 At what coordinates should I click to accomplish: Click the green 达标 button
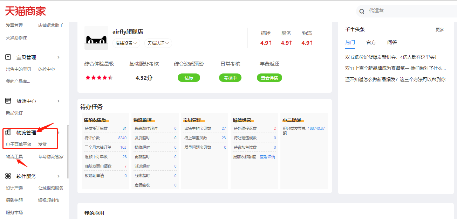point(189,78)
